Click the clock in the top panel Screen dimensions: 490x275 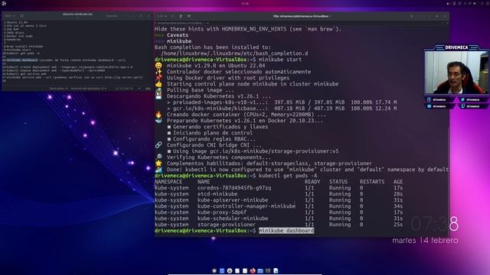245,3
